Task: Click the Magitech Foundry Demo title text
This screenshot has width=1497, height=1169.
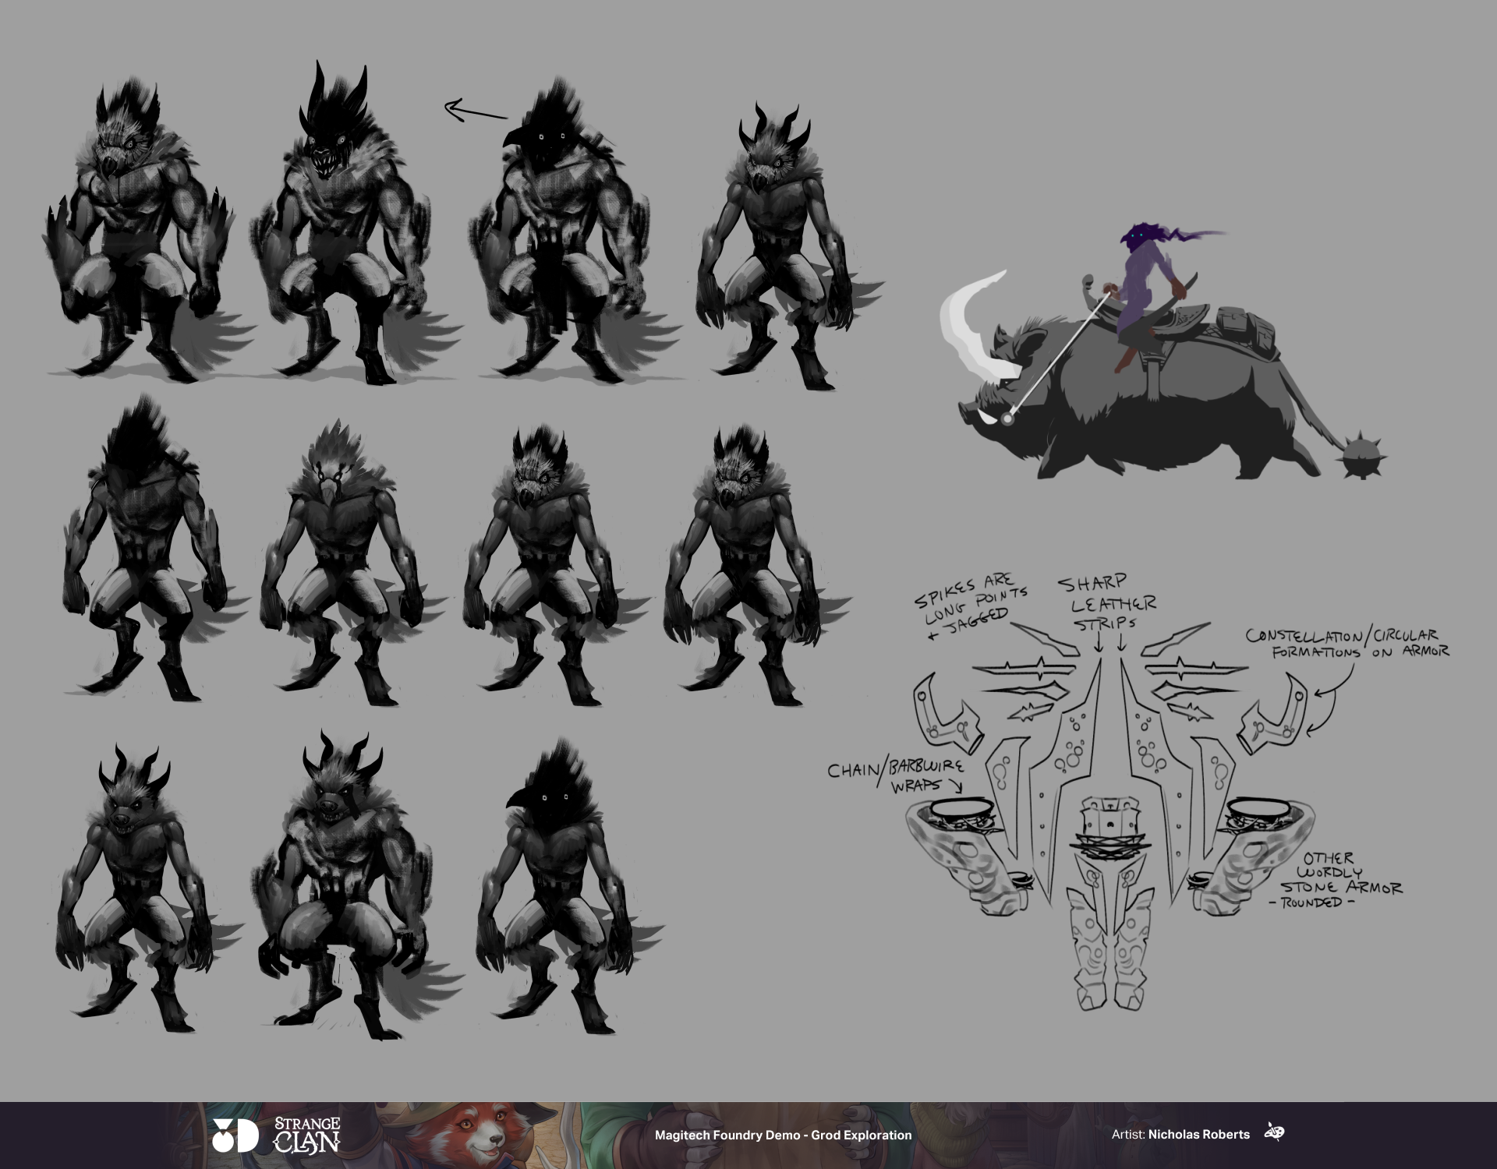Action: point(783,1135)
